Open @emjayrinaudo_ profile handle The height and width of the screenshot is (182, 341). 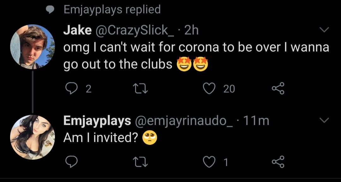tap(184, 120)
